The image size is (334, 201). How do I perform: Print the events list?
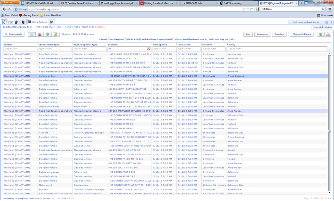[x=328, y=34]
